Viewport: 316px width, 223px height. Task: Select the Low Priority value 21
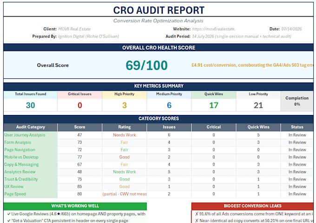[258, 105]
